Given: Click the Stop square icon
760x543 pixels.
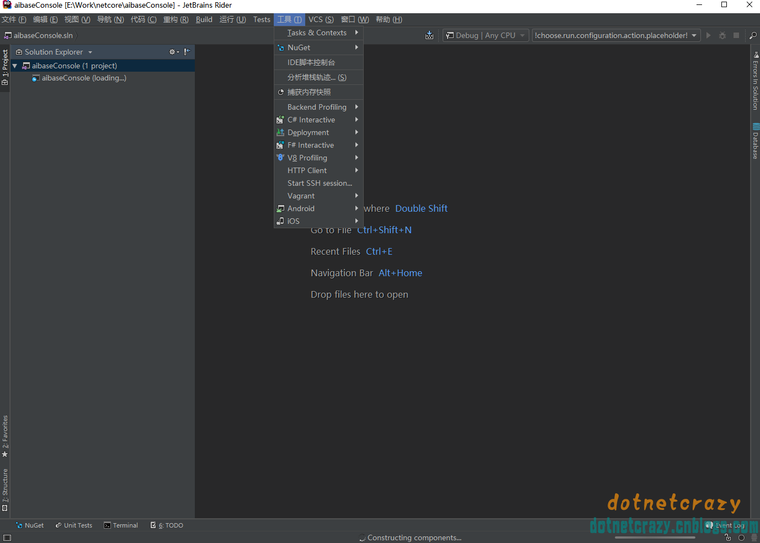Looking at the screenshot, I should (x=736, y=35).
